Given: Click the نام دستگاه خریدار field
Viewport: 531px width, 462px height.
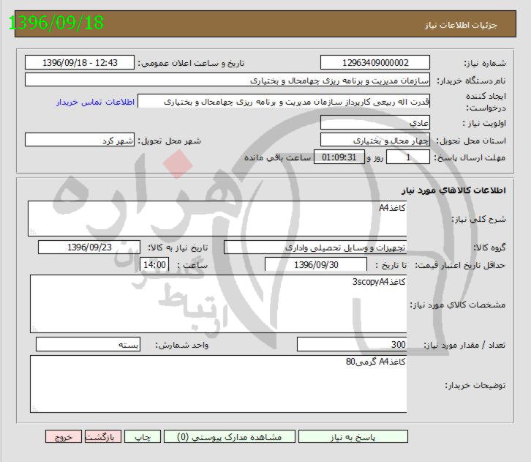Looking at the screenshot, I should tap(227, 80).
